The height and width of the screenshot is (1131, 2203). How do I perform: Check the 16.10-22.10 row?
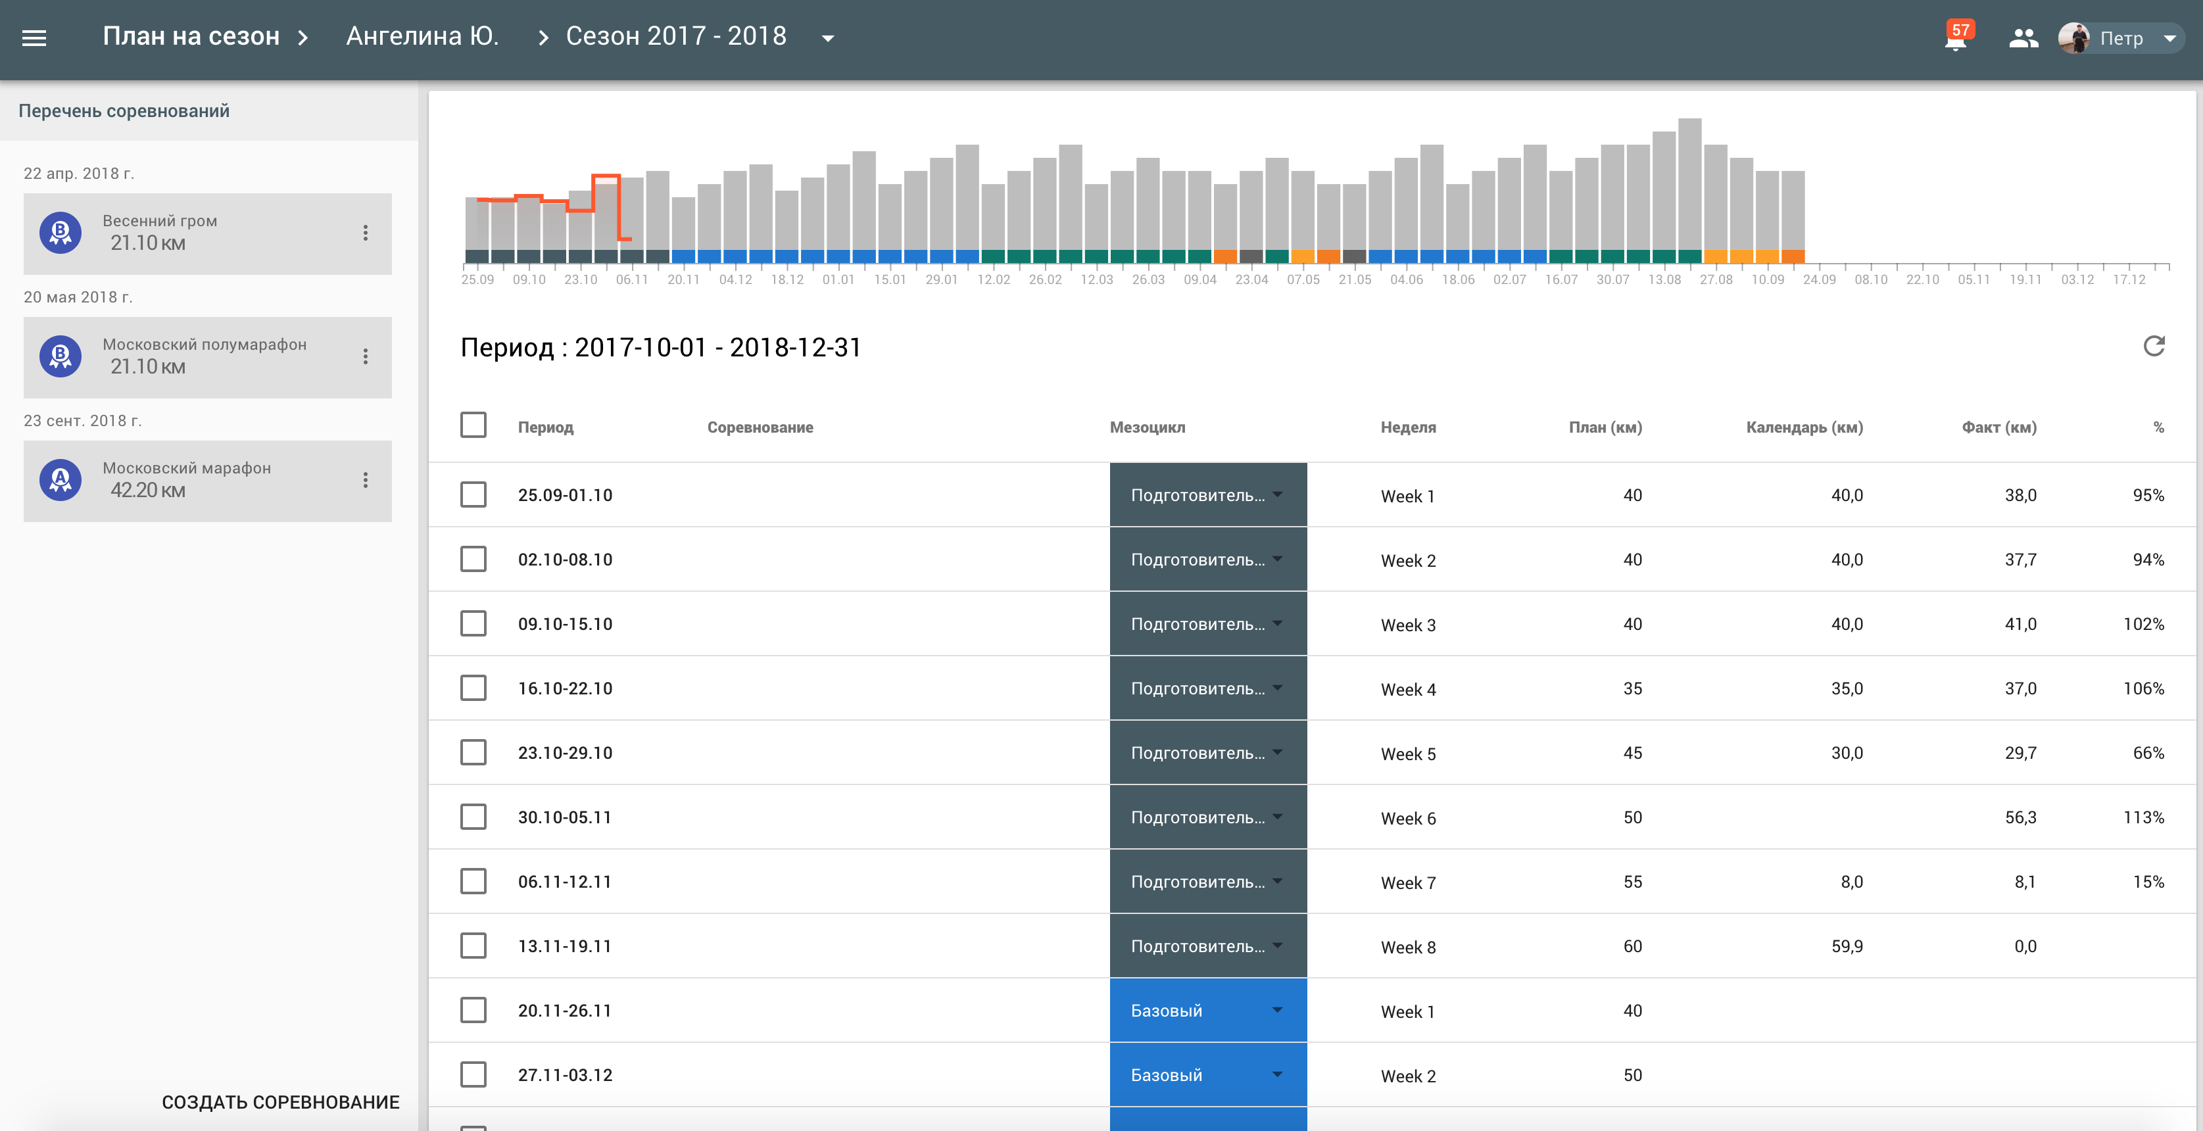click(473, 688)
